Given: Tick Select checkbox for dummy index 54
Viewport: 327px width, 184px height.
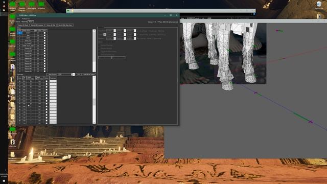Looking at the screenshot, I should click(46, 104).
